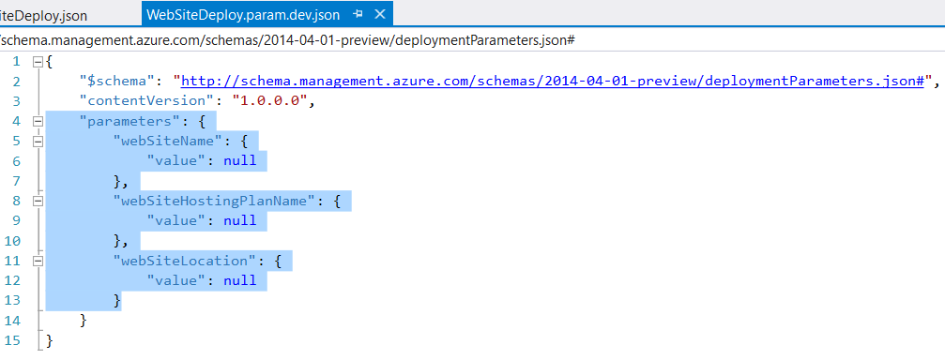Collapse the root object on line 1

[x=38, y=61]
